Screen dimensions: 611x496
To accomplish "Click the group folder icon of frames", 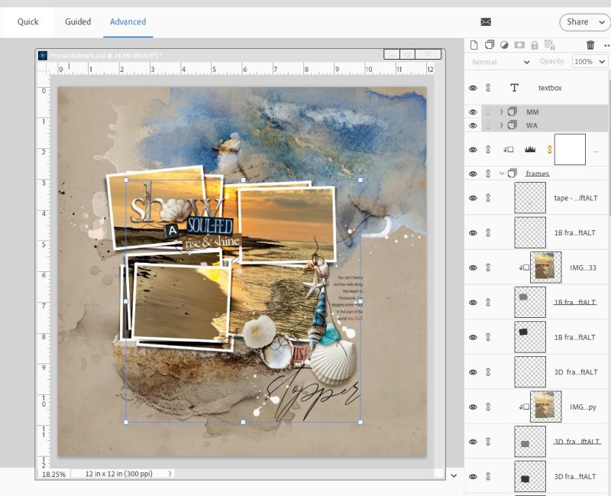I will pyautogui.click(x=512, y=173).
